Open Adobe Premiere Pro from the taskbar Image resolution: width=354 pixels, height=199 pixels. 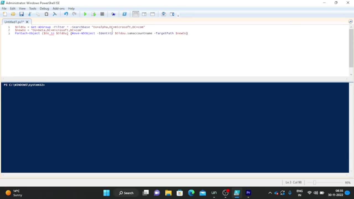click(248, 193)
